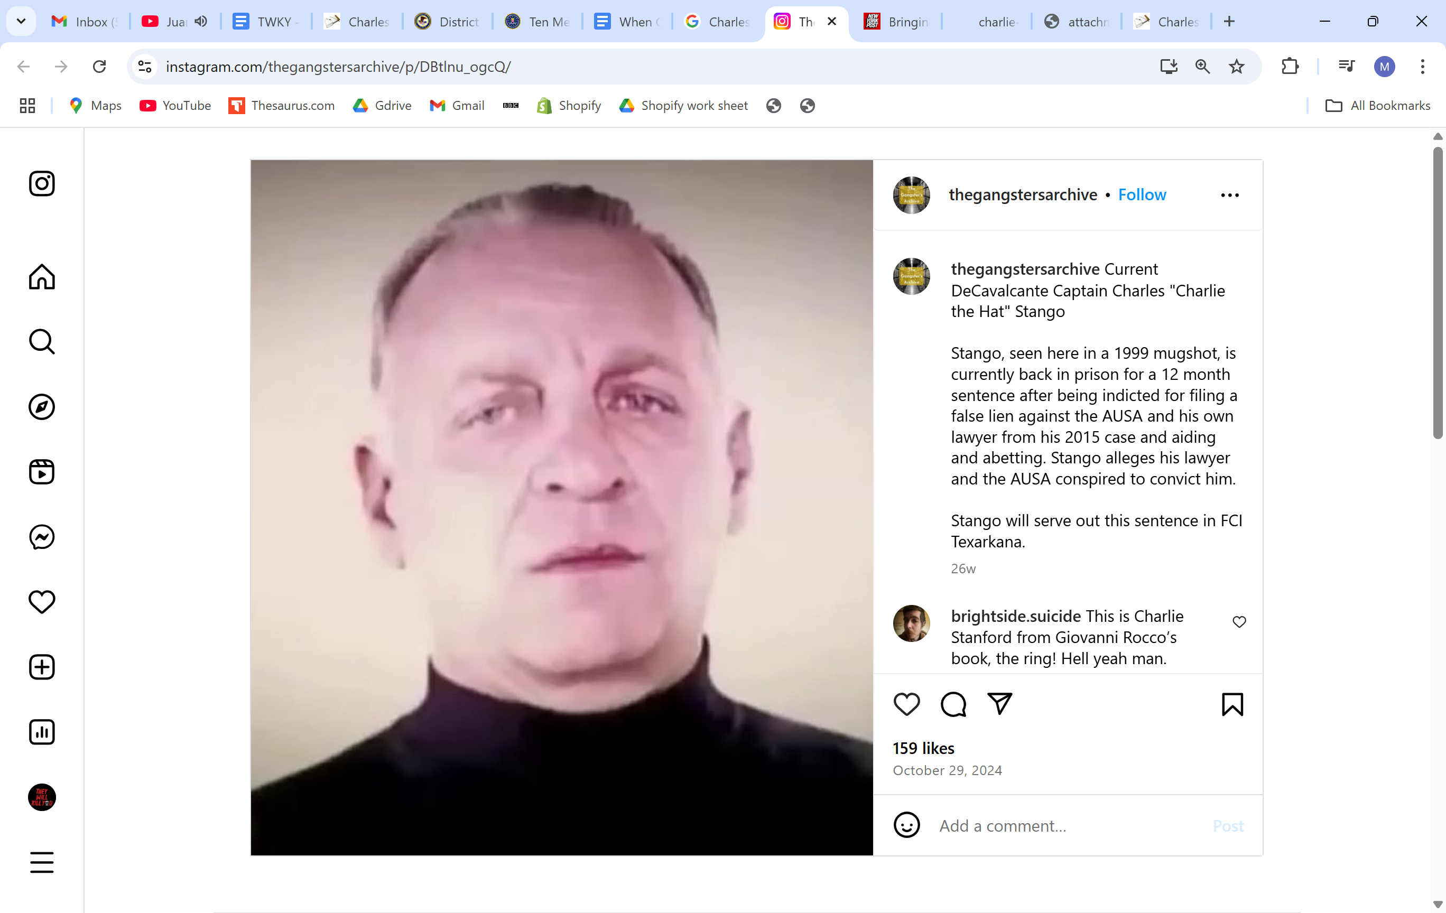Share the post with the paper plane icon

pyautogui.click(x=1000, y=704)
